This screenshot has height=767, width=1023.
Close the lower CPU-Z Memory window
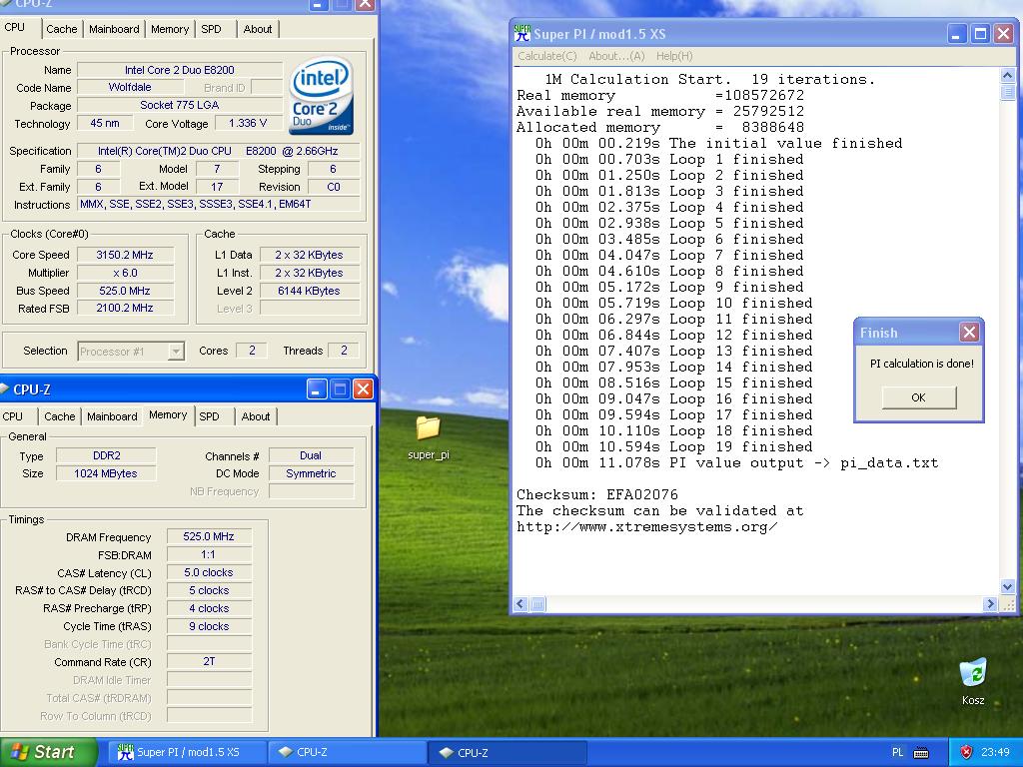(363, 389)
